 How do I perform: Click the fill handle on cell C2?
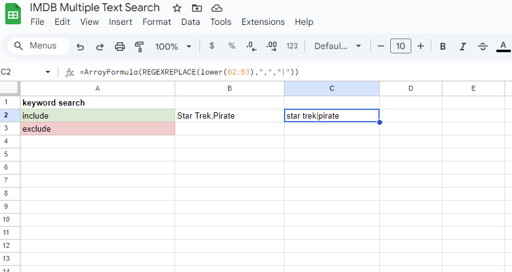380,122
